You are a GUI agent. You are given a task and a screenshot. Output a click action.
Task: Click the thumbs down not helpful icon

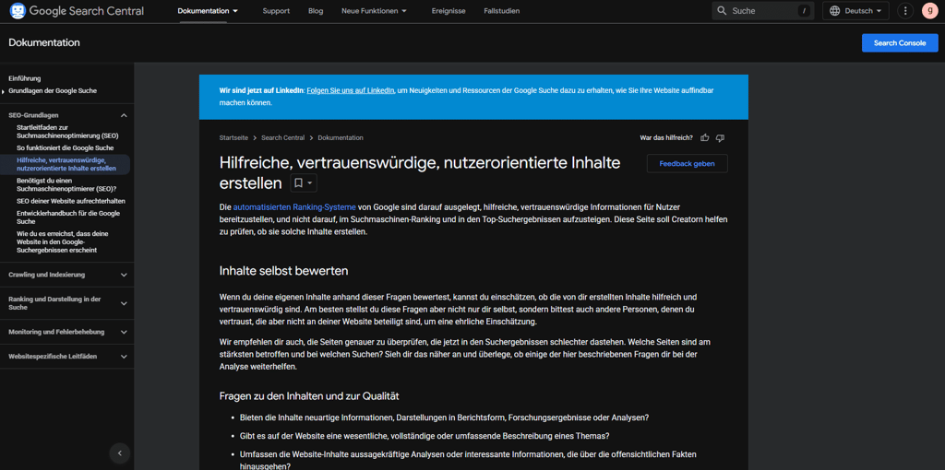pos(720,138)
